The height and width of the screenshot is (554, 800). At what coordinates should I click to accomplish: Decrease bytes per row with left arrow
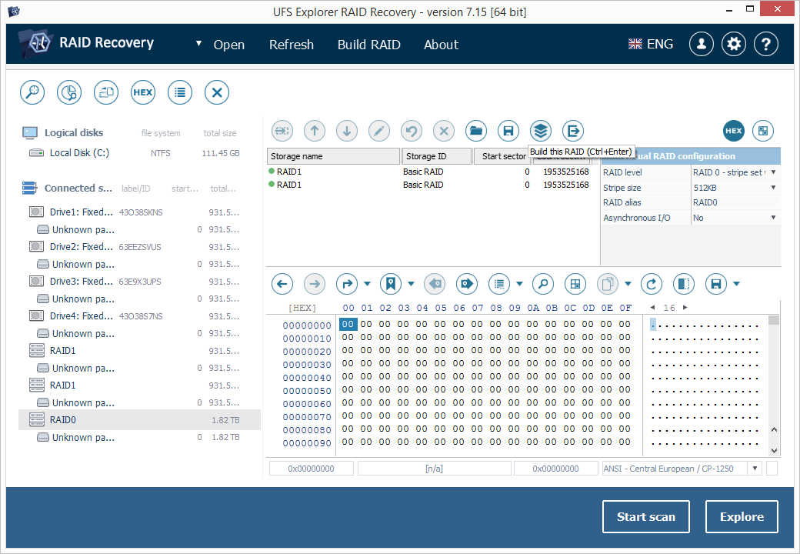(x=652, y=308)
